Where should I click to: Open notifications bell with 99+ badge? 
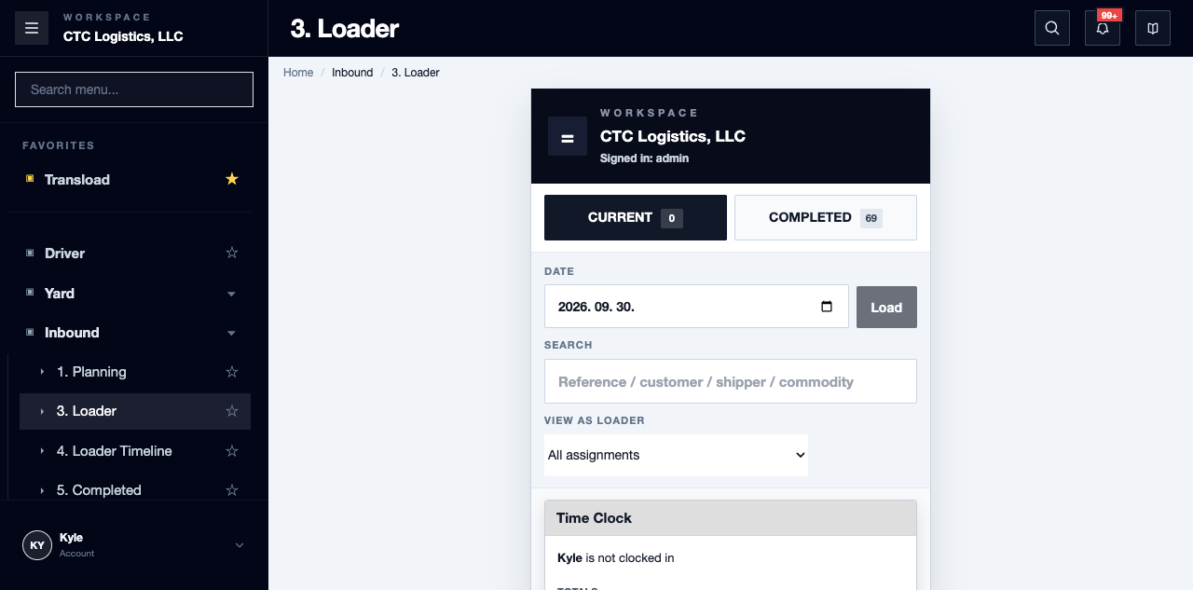click(x=1103, y=28)
